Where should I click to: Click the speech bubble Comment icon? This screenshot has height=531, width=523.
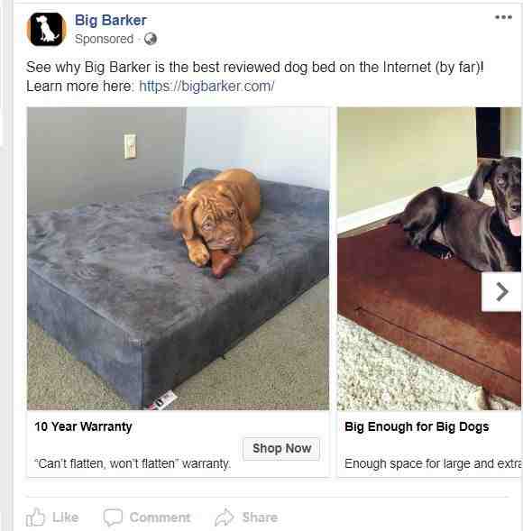(113, 517)
